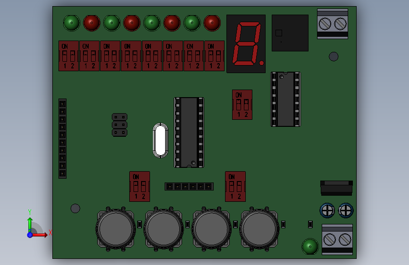Select the fourth DIP switch from left, top row
Viewport: 409px width, 265px height.
131,56
